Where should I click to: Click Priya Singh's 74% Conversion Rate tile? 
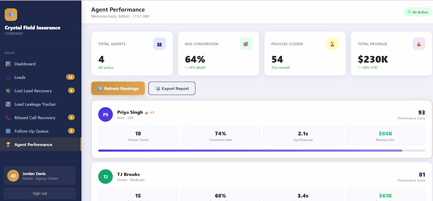pos(220,136)
